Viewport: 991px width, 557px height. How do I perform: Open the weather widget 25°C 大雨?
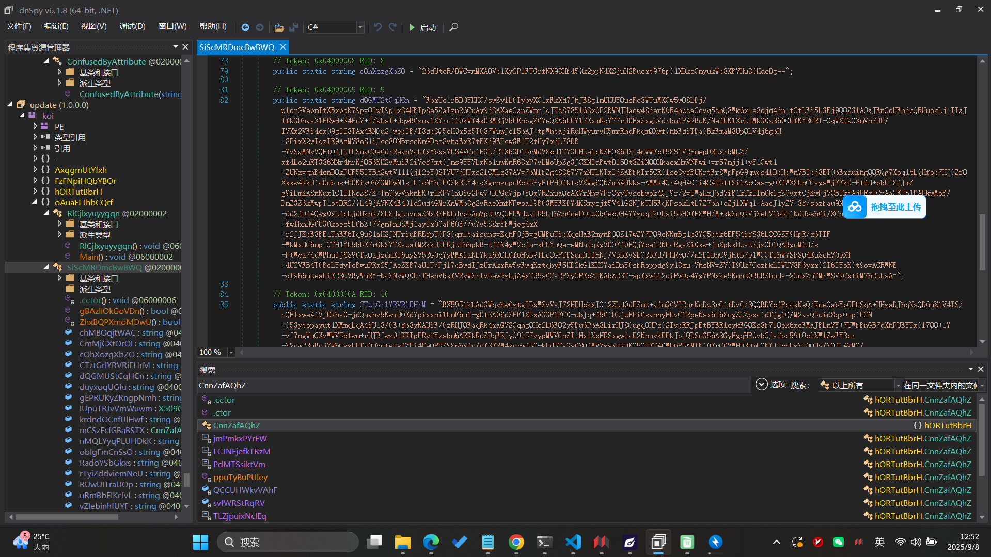[31, 542]
